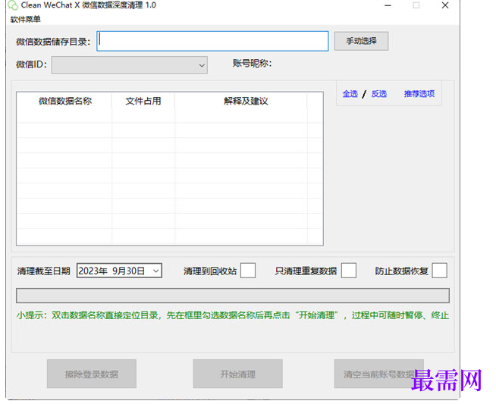Open the 清理截至日期 date picker dropdown
Screen dimensions: 496x404
pos(155,271)
